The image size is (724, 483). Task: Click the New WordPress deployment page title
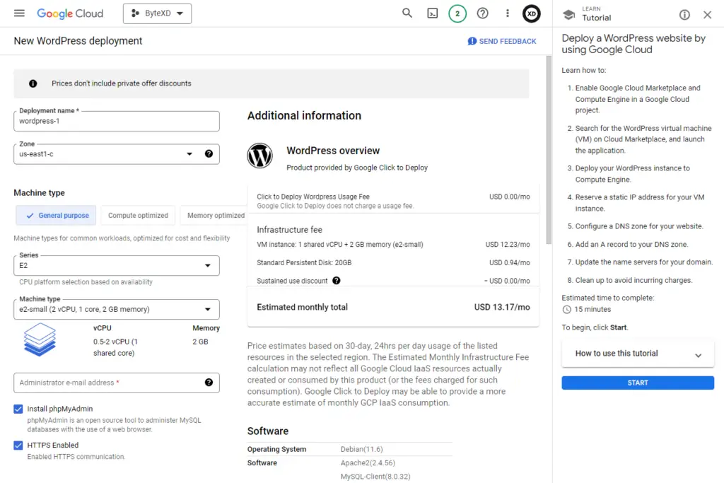[78, 41]
